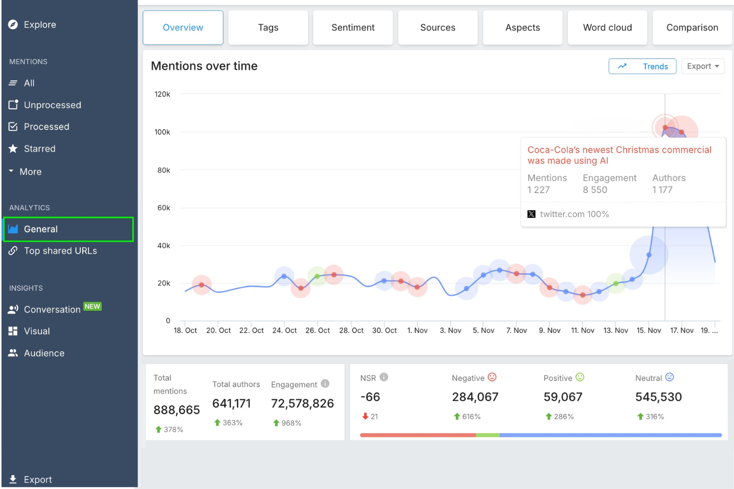Screen dimensions: 734x489
Task: Open the Audience insights section
Action: point(44,353)
